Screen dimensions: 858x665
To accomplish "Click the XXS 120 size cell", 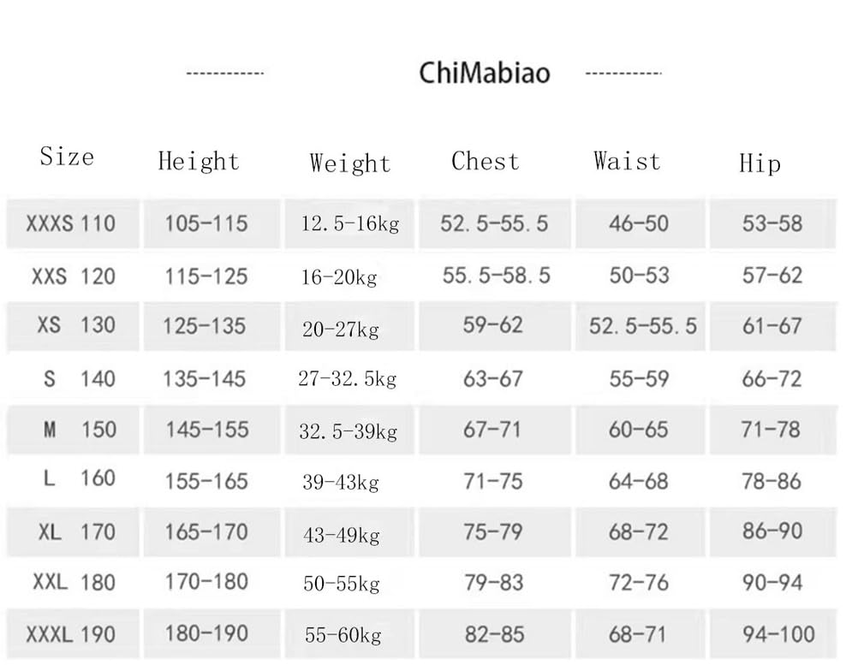I will click(74, 276).
